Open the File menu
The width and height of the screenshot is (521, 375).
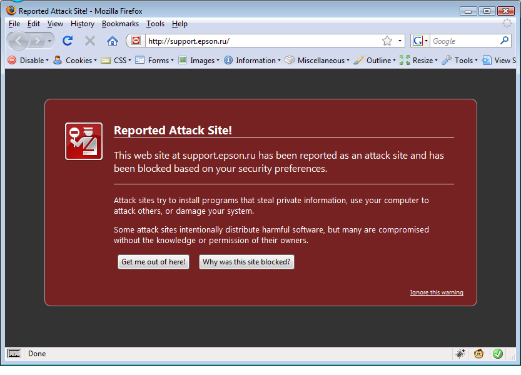pyautogui.click(x=14, y=24)
